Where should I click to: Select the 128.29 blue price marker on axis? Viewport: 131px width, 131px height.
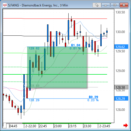pos(121,99)
